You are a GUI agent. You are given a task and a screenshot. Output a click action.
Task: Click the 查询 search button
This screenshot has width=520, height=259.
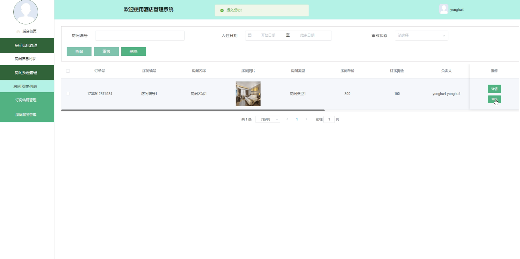click(x=79, y=52)
